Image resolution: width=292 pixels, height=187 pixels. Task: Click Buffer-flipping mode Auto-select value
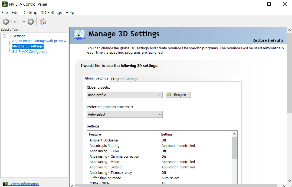pos(170,178)
